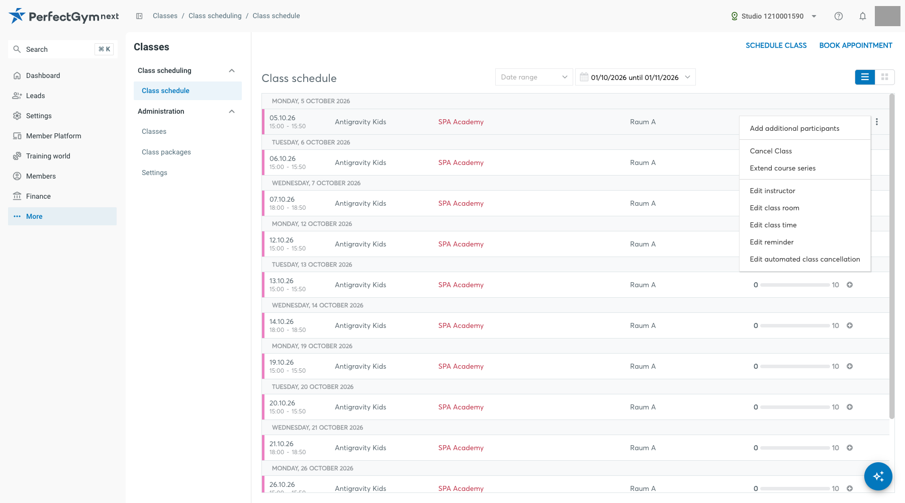This screenshot has width=905, height=503.
Task: Click the class list vertical scrollbar
Action: 892,256
